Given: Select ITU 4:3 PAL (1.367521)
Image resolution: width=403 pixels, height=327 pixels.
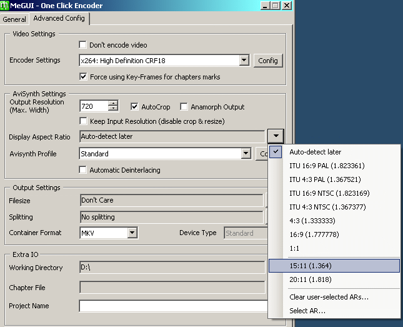Looking at the screenshot, I should coord(334,179).
